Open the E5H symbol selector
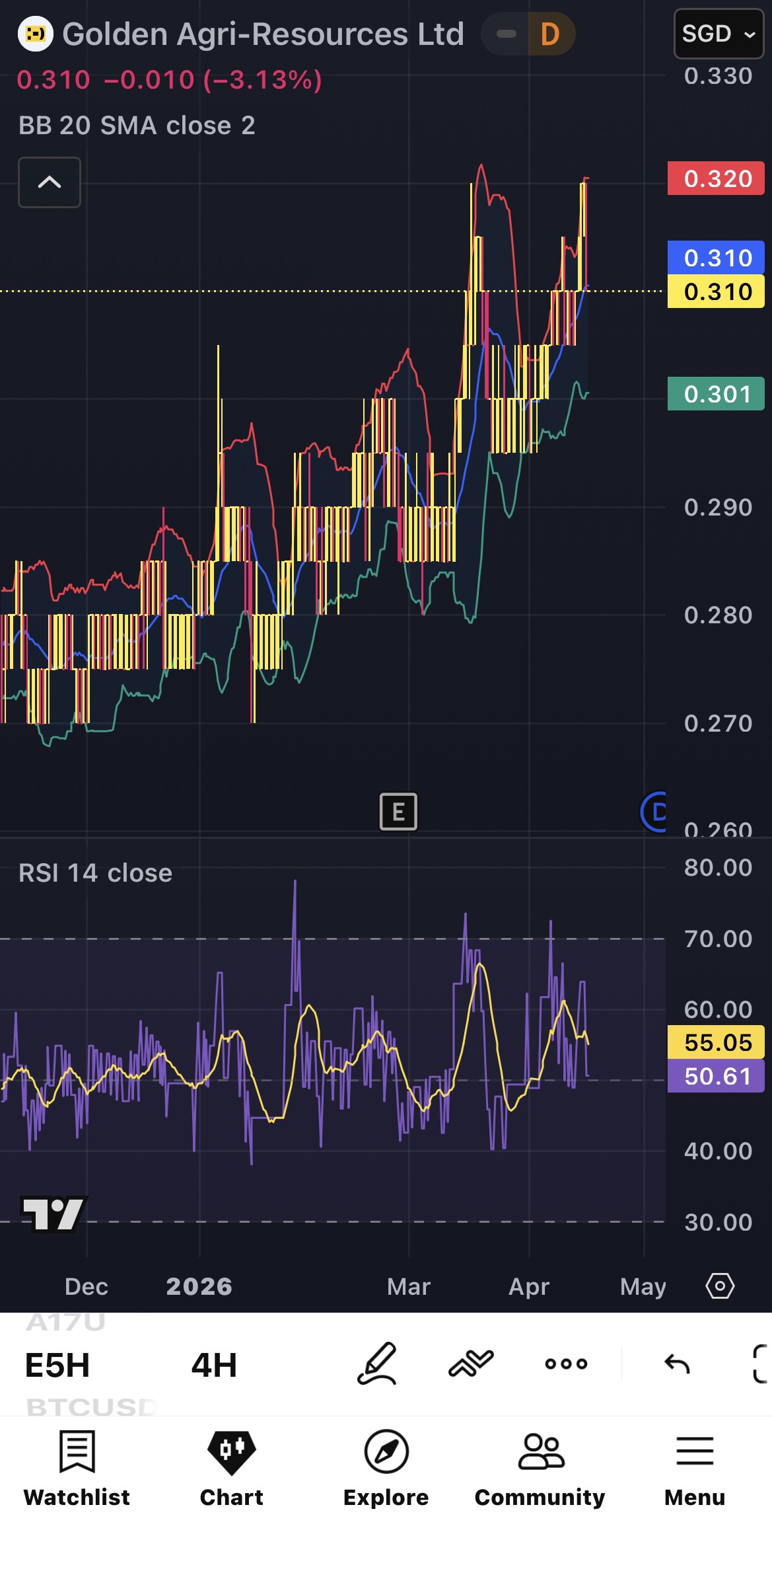 click(57, 1365)
